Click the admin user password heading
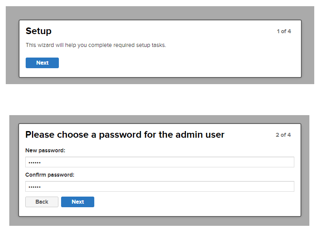 125,135
